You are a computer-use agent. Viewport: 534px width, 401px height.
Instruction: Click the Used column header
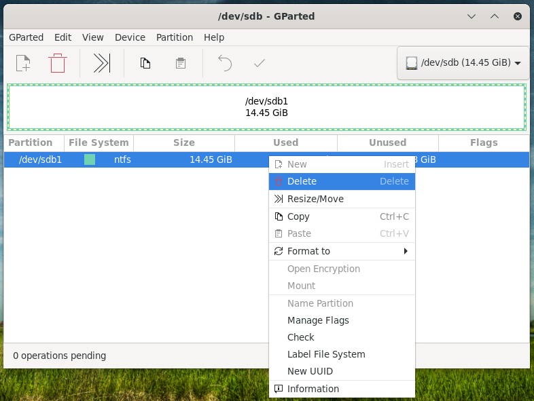click(x=286, y=143)
